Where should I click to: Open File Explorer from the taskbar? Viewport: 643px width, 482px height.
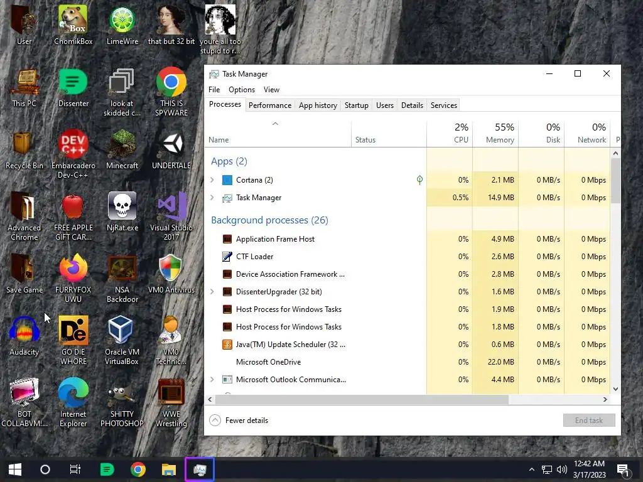[x=168, y=469]
